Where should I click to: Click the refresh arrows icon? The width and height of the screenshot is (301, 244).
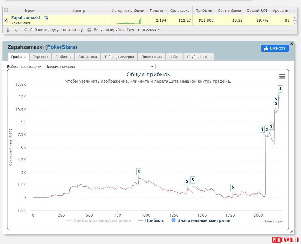[17, 30]
